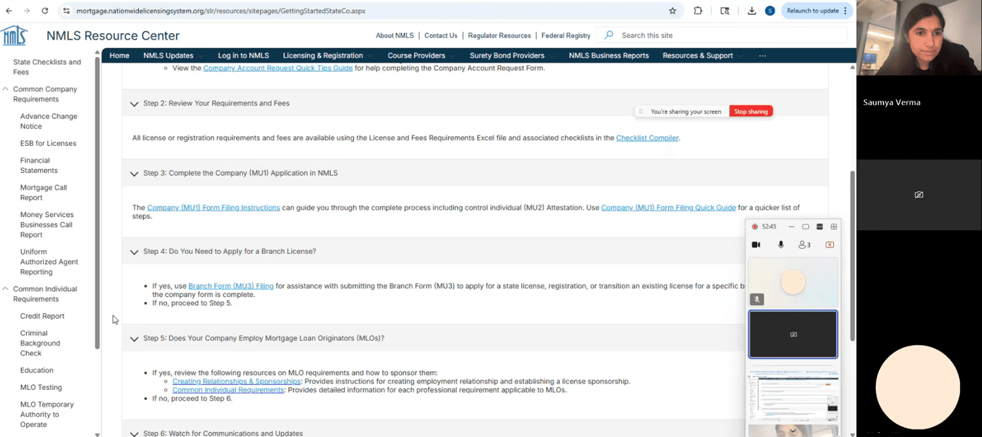Open Licensing & Registration menu
Image resolution: width=982 pixels, height=437 pixels.
[327, 56]
